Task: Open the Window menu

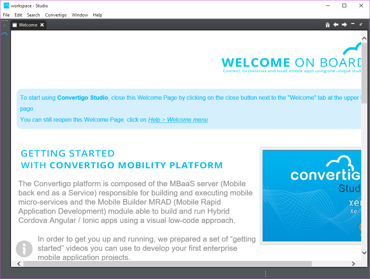Action: (x=79, y=15)
